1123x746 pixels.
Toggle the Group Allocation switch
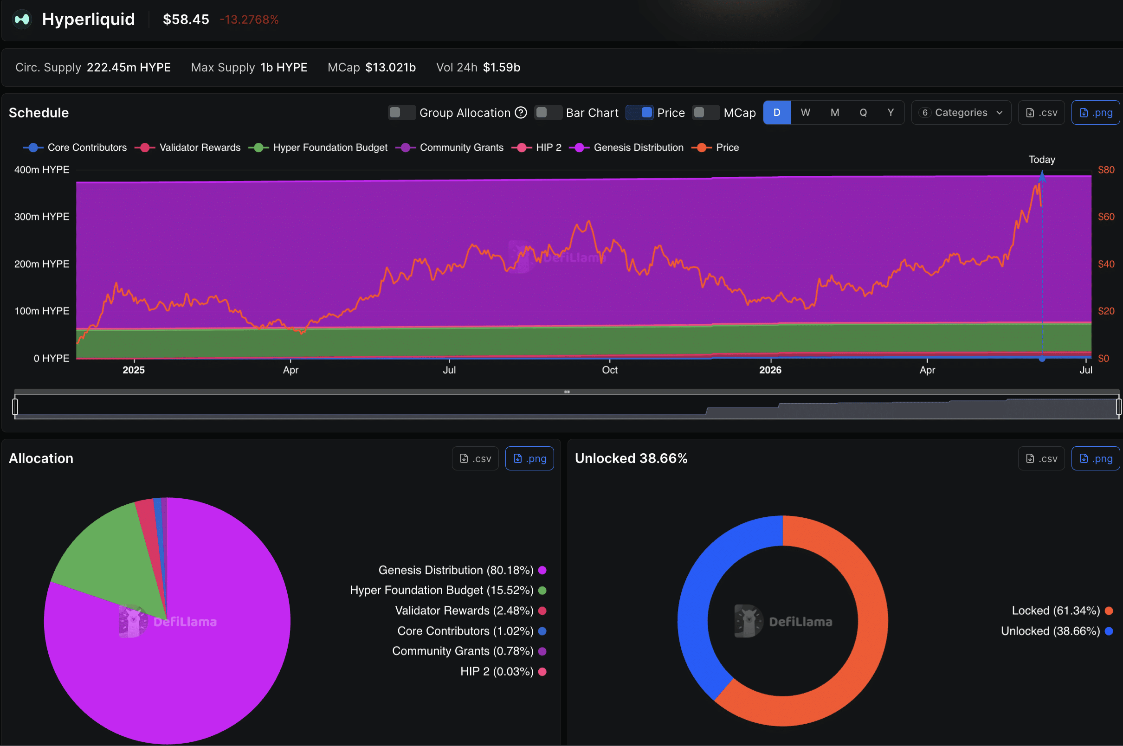(401, 113)
